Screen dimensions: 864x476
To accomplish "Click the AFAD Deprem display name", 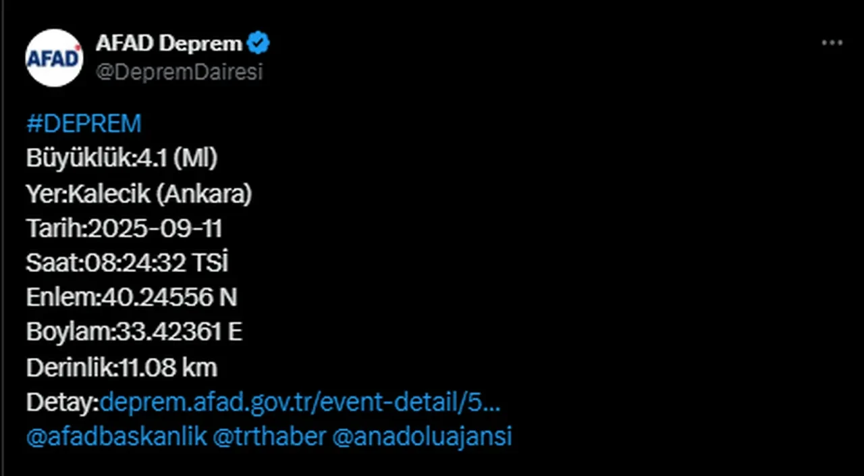I will click(169, 44).
